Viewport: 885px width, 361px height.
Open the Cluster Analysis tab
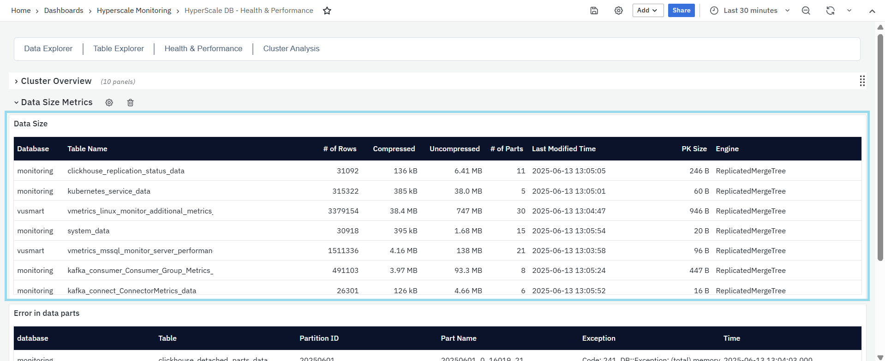pyautogui.click(x=291, y=49)
